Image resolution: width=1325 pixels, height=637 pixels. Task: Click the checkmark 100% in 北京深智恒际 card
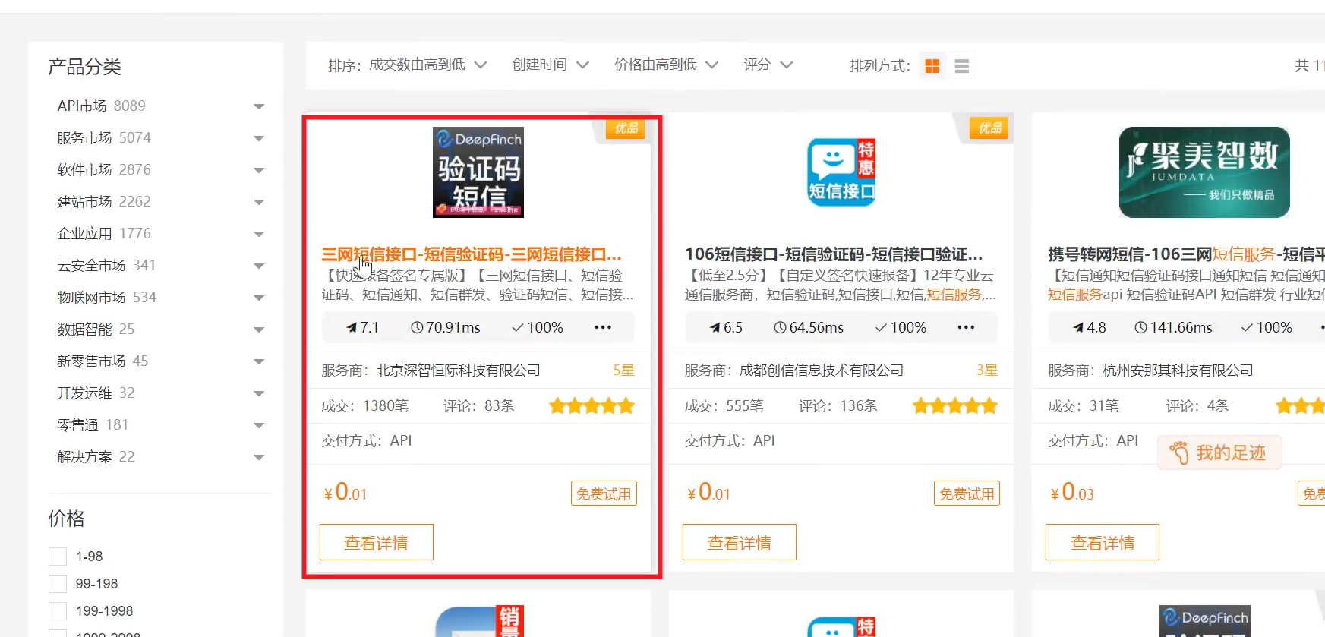click(538, 327)
